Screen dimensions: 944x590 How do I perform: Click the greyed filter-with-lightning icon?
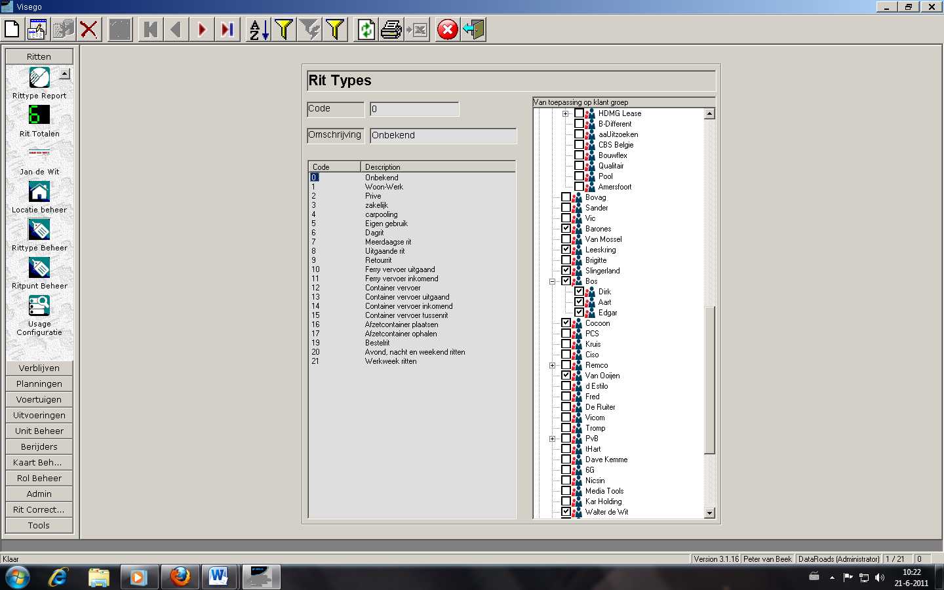(x=309, y=29)
